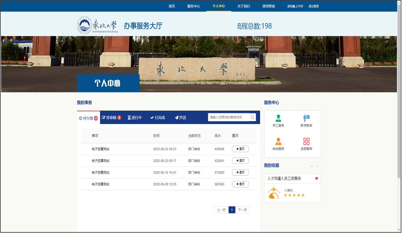The height and width of the screenshot is (233, 402).
Task: Click the logged-in user greeting
Action: [295, 6]
